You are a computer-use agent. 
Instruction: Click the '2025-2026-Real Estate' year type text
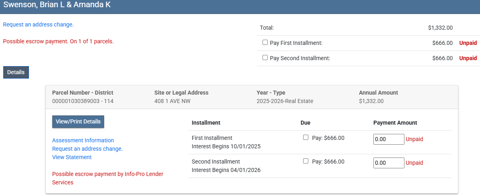(x=285, y=101)
